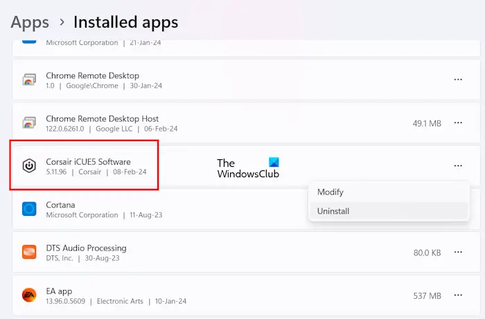Click the Chrome Remote Desktop Host icon

pyautogui.click(x=29, y=123)
